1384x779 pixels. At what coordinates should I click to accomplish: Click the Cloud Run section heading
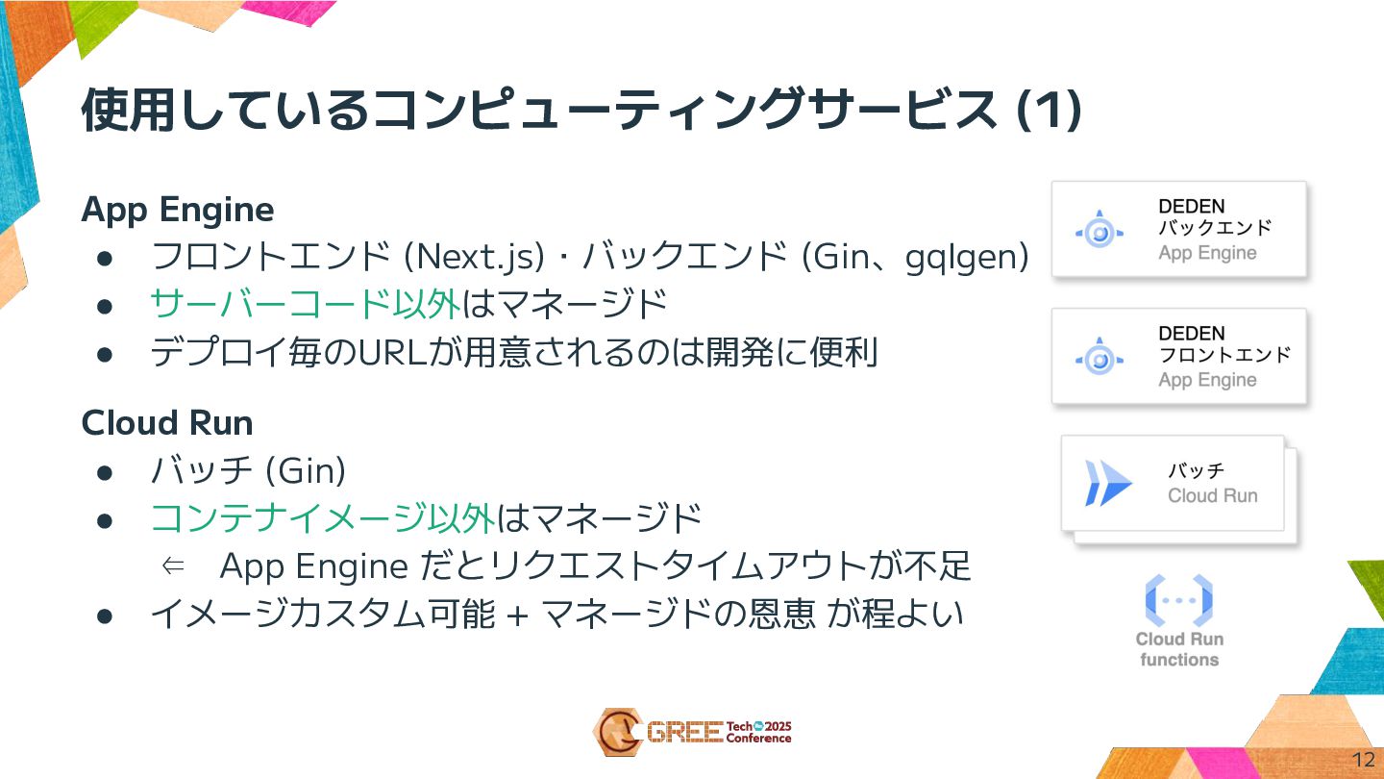point(167,423)
